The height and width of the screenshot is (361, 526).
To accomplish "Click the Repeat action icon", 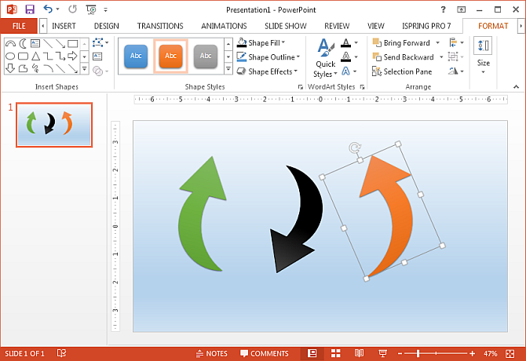I will (x=72, y=9).
